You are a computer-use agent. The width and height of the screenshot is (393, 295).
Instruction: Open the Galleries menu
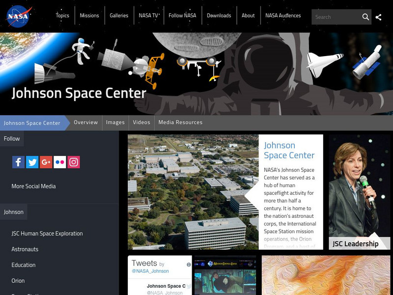[x=119, y=16]
